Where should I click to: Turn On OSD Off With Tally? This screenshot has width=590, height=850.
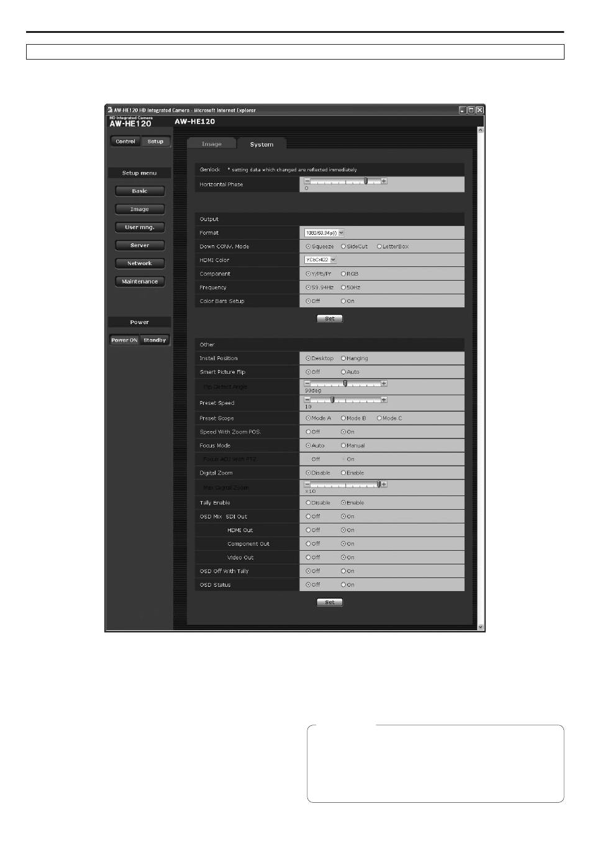(343, 571)
